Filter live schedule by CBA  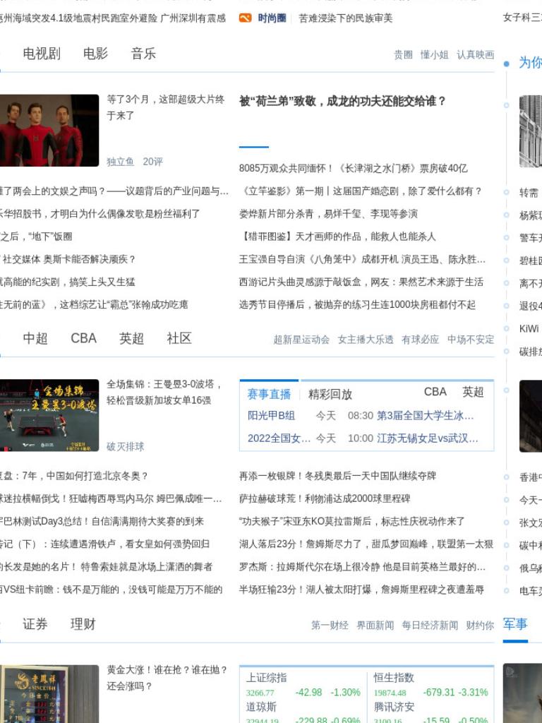pyautogui.click(x=435, y=392)
